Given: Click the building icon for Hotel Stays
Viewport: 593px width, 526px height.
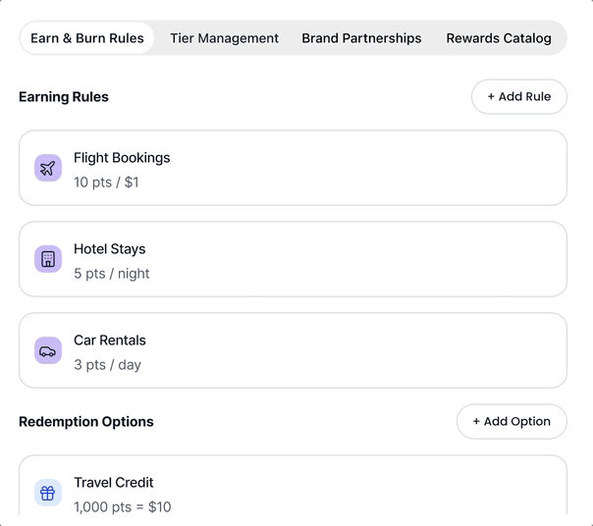Looking at the screenshot, I should click(x=48, y=259).
